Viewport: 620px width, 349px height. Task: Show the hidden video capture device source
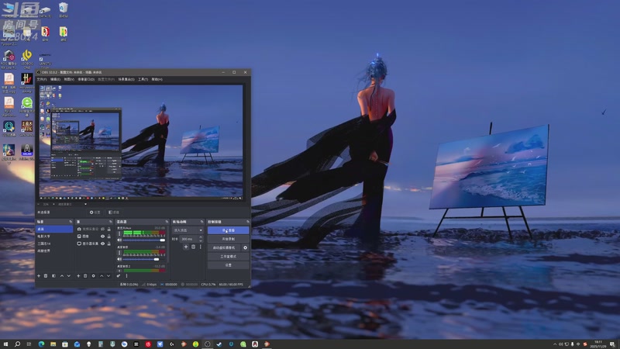click(102, 229)
